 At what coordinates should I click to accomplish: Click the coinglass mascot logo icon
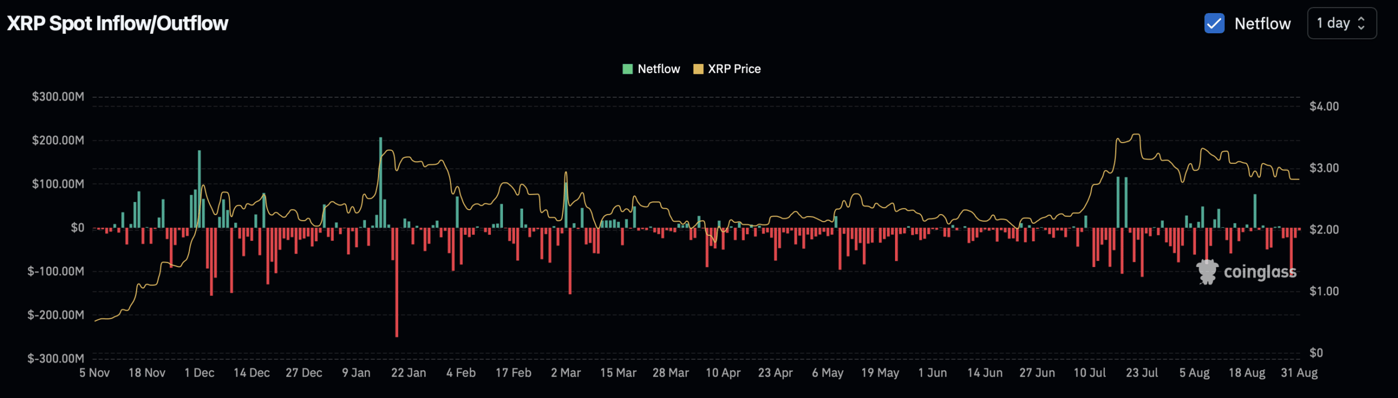pyautogui.click(x=1207, y=271)
